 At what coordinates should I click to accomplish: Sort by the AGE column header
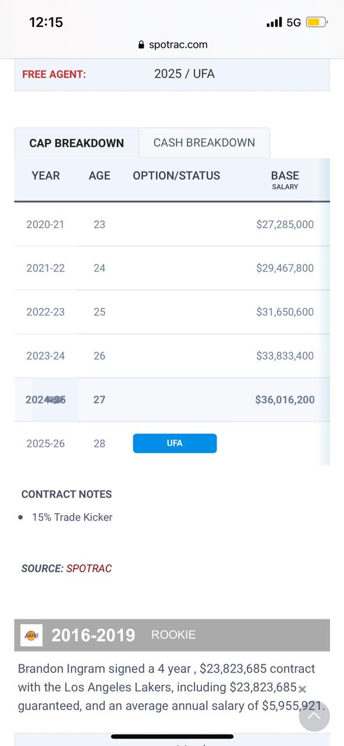[100, 175]
